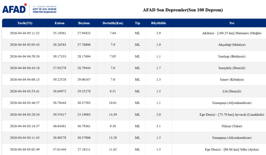Click the Büyüklük column header
266x155 pixels.
coord(158,23)
